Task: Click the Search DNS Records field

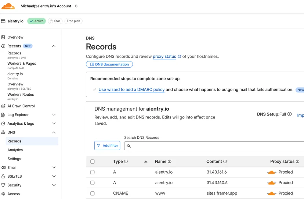Action: click(x=214, y=146)
